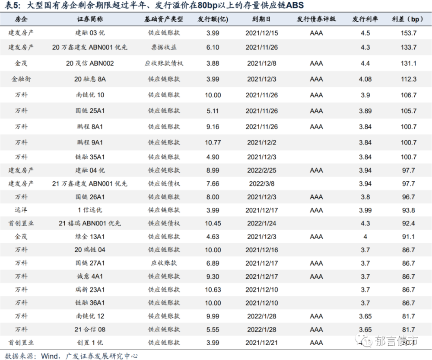Click the WeChat watermark logo icon
The height and width of the screenshot is (360, 432).
(363, 340)
